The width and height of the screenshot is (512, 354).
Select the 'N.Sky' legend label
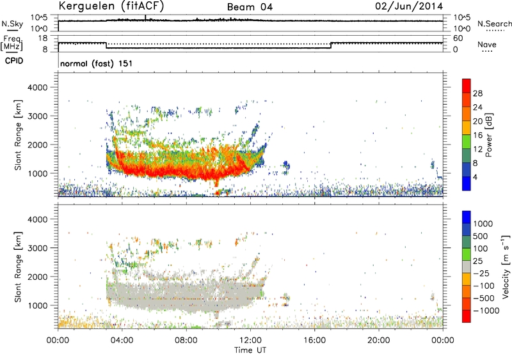(12, 24)
